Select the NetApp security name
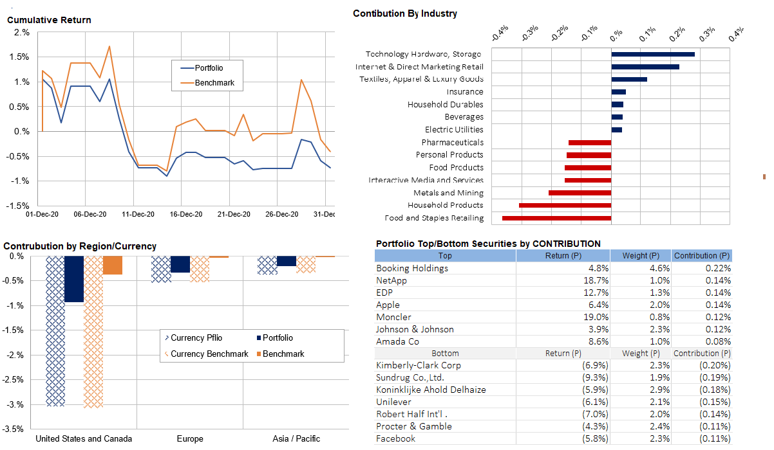 coord(392,280)
